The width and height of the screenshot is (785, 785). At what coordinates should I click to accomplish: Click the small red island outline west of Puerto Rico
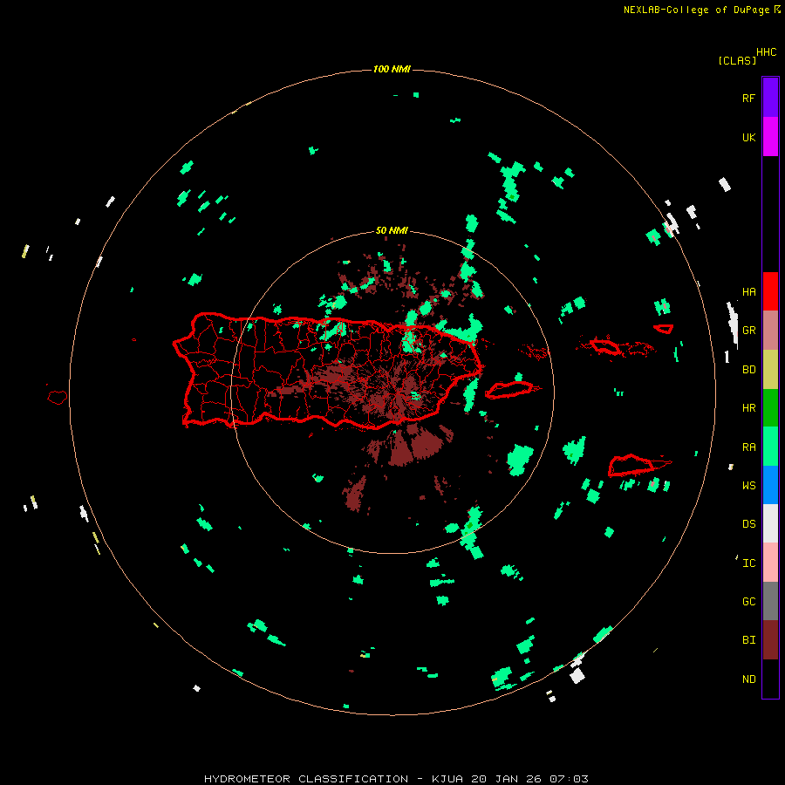tap(57, 398)
